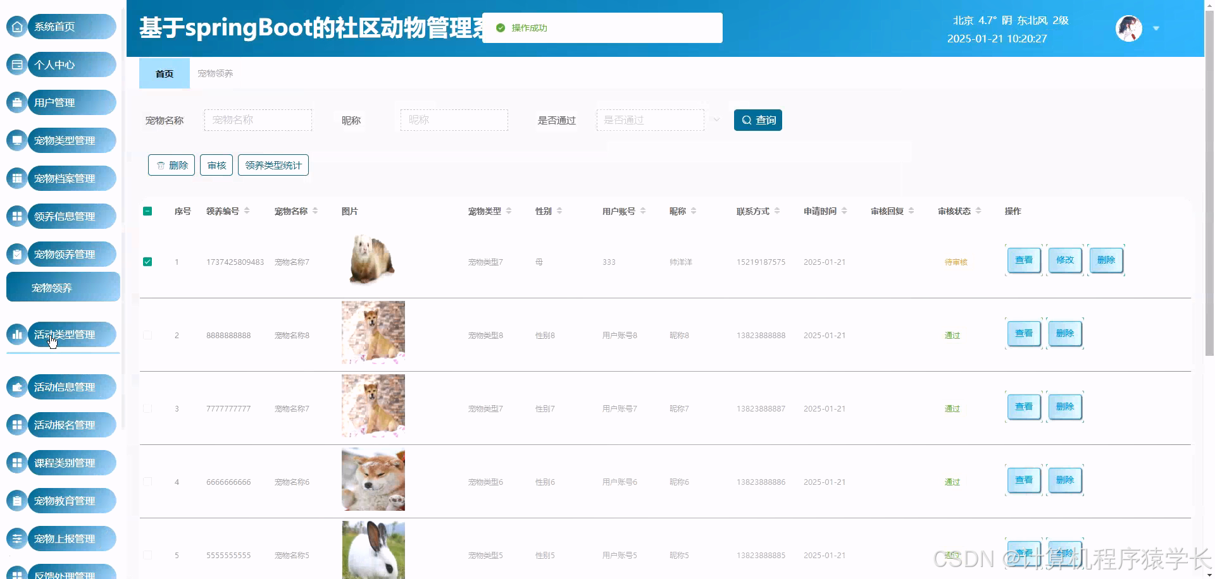This screenshot has height=579, width=1215.
Task: Open 领养类型统计 statistics
Action: click(x=273, y=165)
